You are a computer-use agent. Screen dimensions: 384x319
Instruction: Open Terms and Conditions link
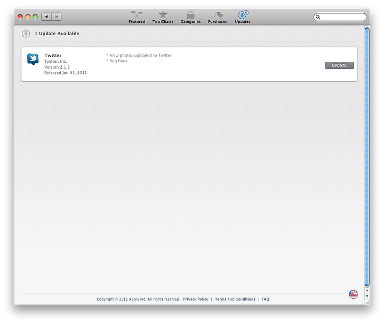coord(235,299)
